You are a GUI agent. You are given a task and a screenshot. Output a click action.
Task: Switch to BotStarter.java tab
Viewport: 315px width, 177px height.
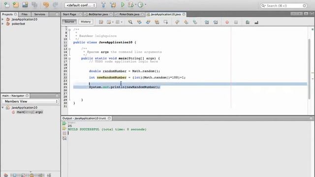tap(98, 14)
